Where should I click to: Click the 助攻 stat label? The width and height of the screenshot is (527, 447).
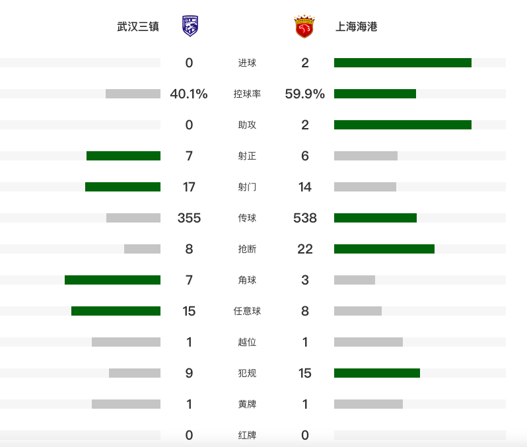pyautogui.click(x=247, y=125)
